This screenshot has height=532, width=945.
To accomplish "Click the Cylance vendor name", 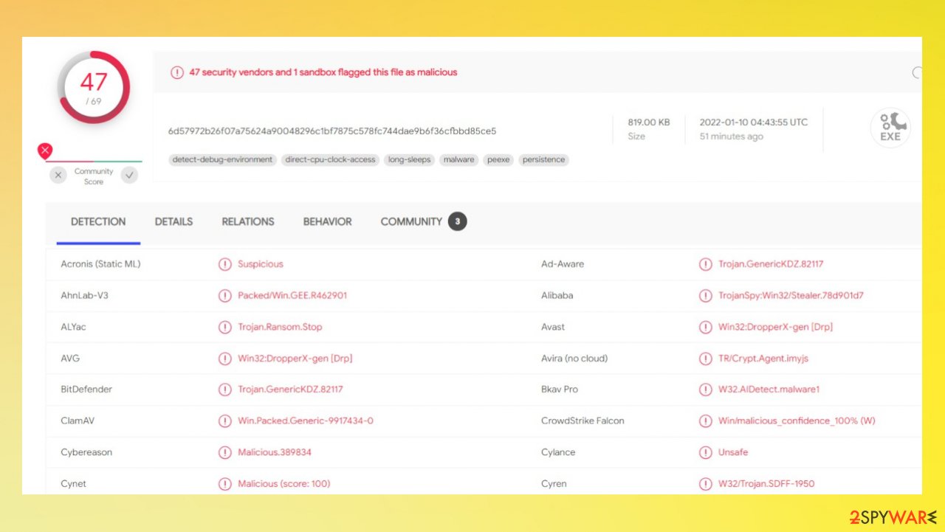I will pos(558,452).
